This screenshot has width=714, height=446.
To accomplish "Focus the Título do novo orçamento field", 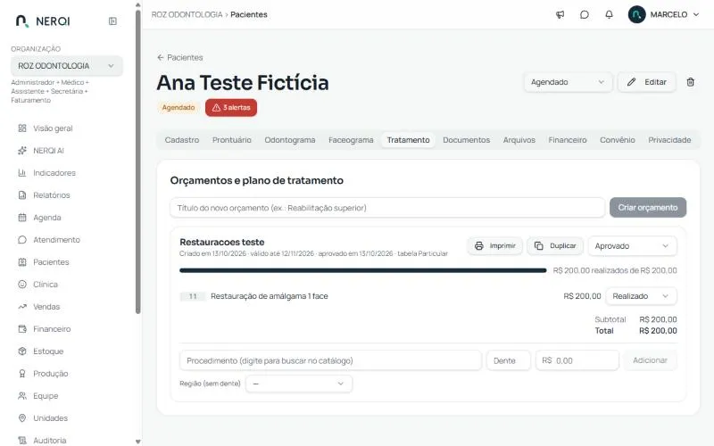I will pyautogui.click(x=387, y=208).
